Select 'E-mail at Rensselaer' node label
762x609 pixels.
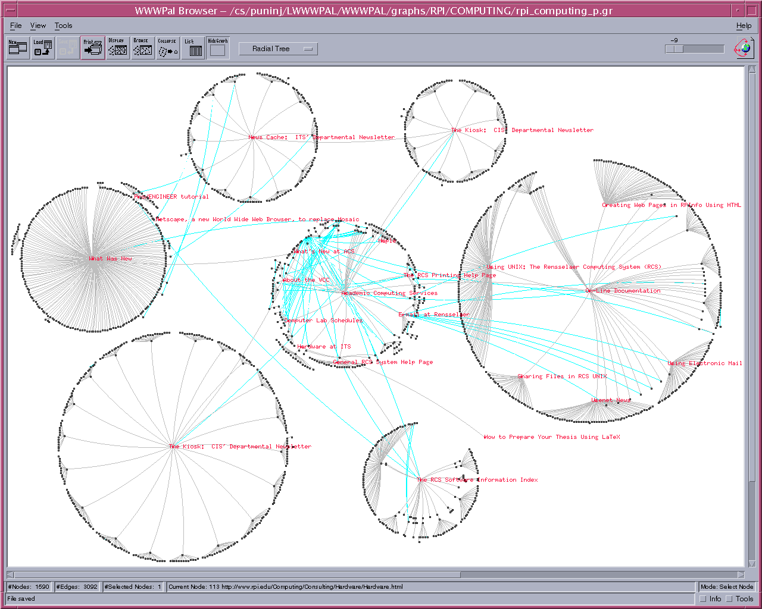click(434, 315)
